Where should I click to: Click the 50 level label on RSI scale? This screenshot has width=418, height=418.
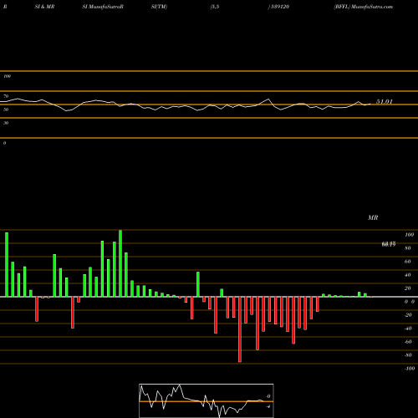coord(6,110)
